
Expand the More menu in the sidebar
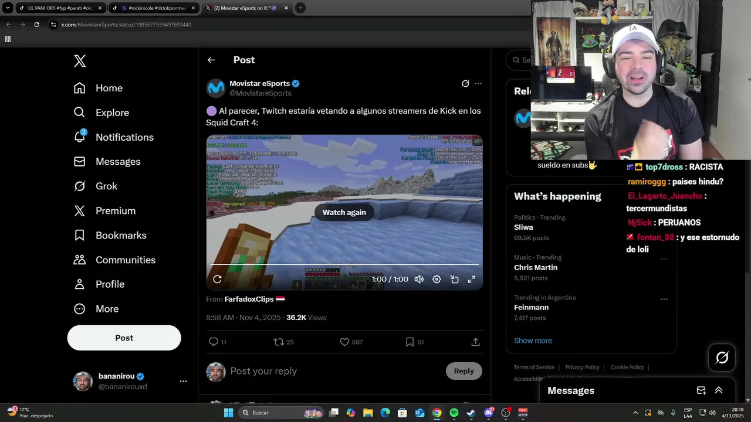(96, 309)
